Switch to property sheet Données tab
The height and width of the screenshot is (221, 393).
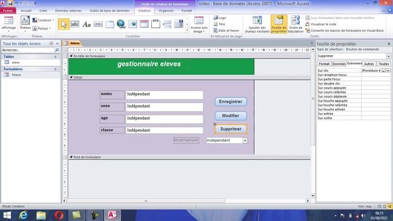click(339, 64)
